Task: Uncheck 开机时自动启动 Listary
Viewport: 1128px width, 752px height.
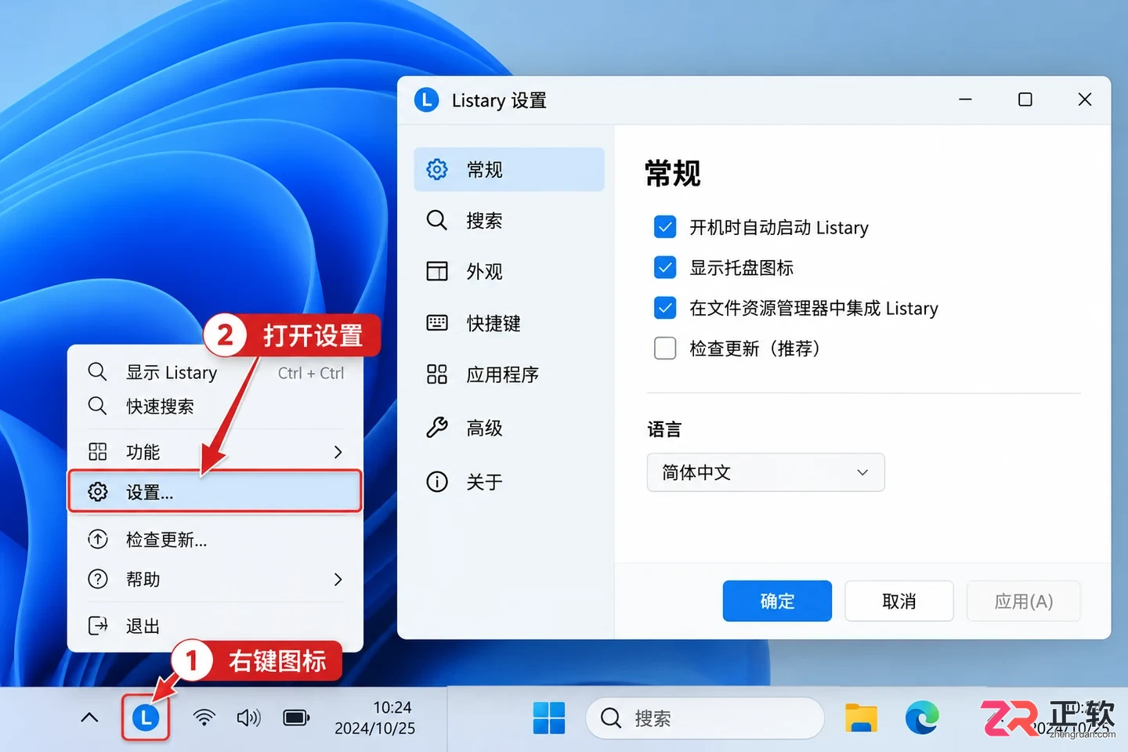Action: (665, 227)
